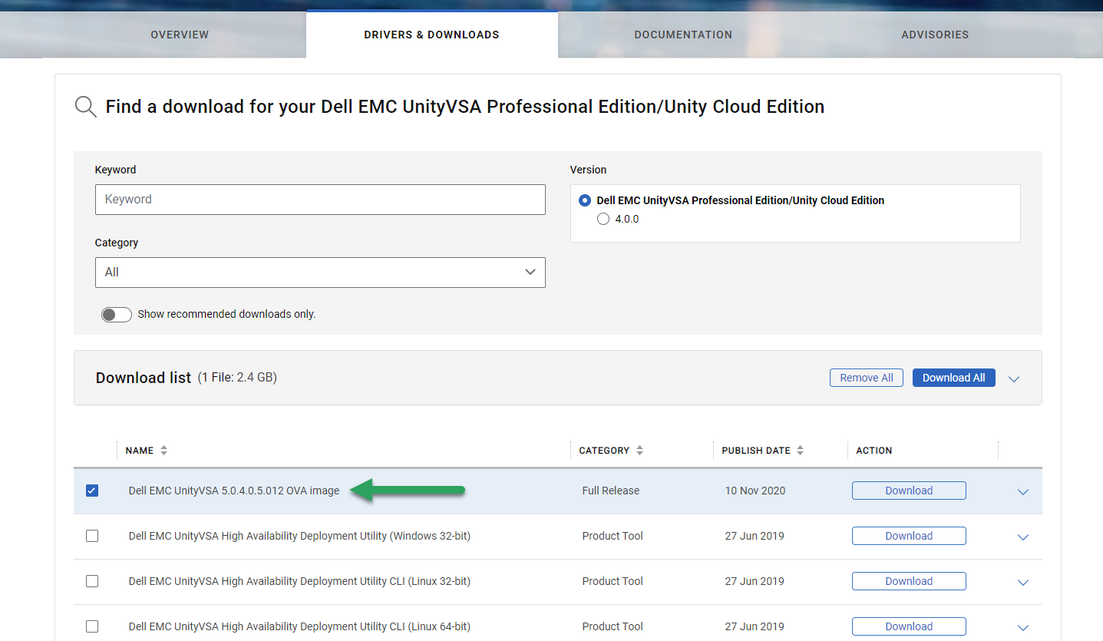This screenshot has height=641, width=1103.
Task: Open the Advisories tab
Action: pos(935,35)
